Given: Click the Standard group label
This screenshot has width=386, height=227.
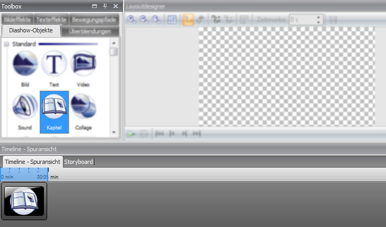Looking at the screenshot, I should coord(24,44).
